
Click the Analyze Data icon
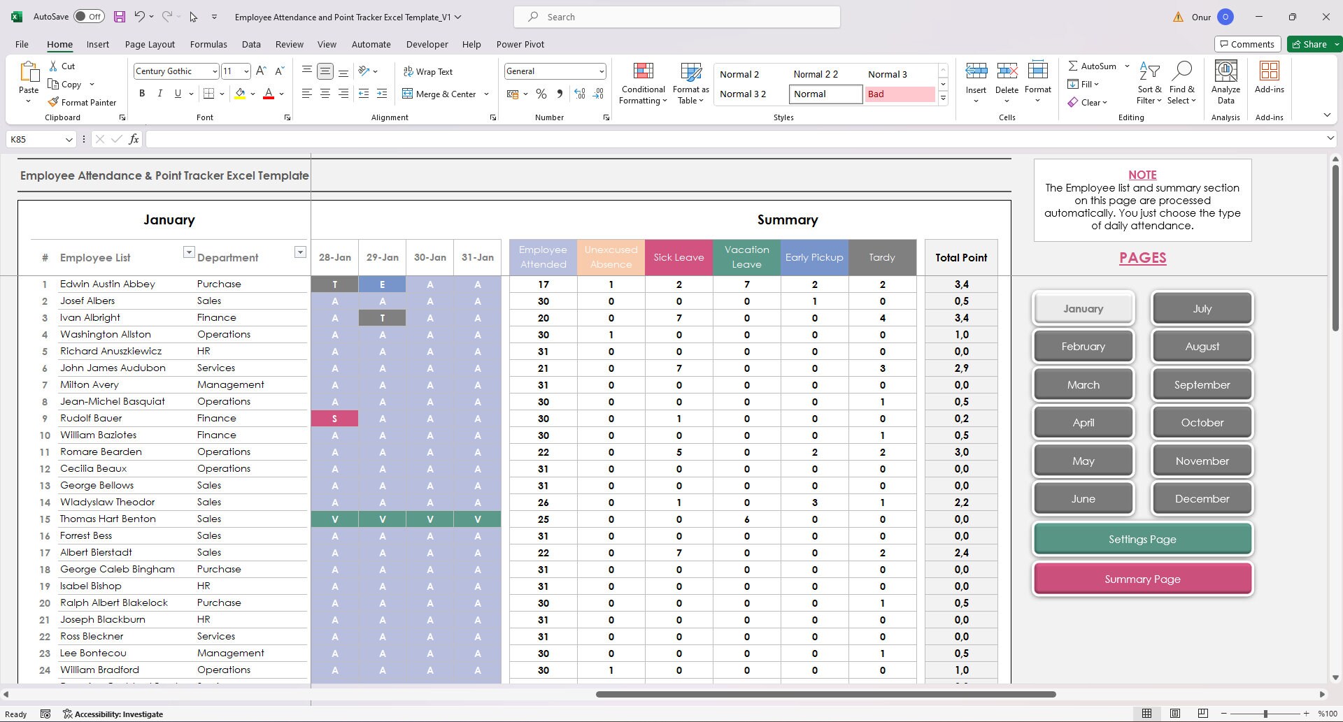click(x=1225, y=71)
